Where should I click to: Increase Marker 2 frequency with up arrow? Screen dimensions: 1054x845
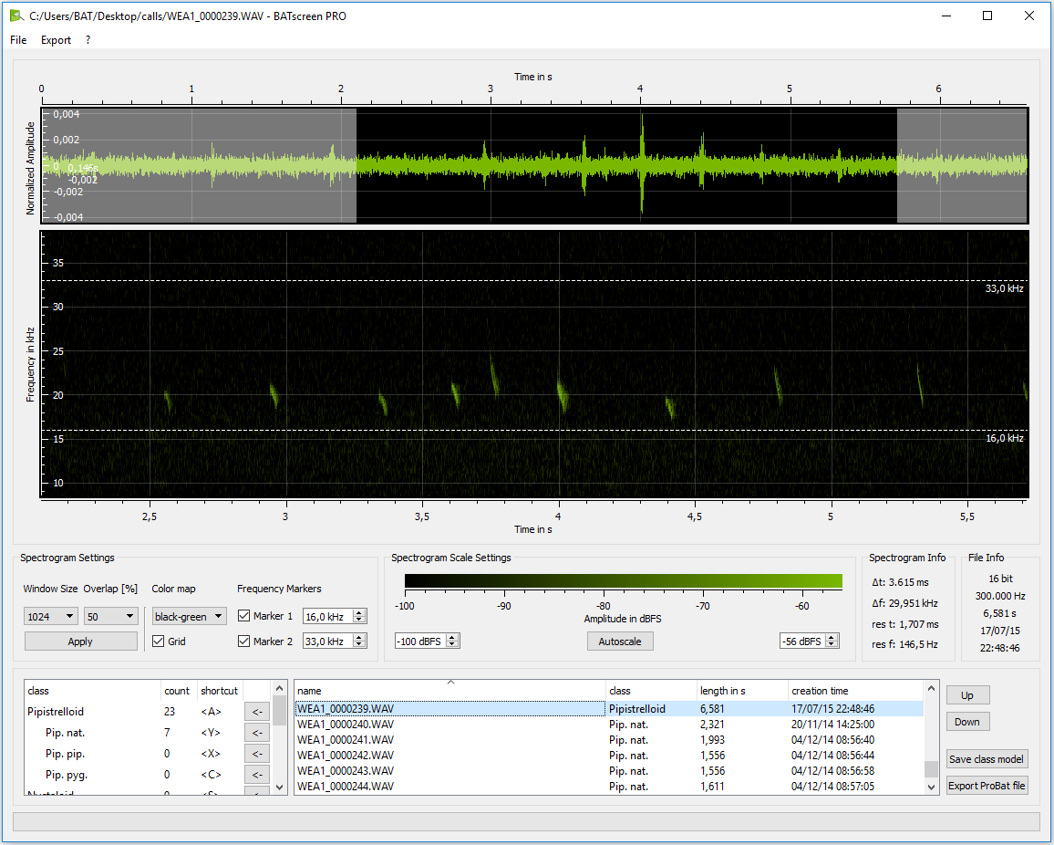coord(359,638)
